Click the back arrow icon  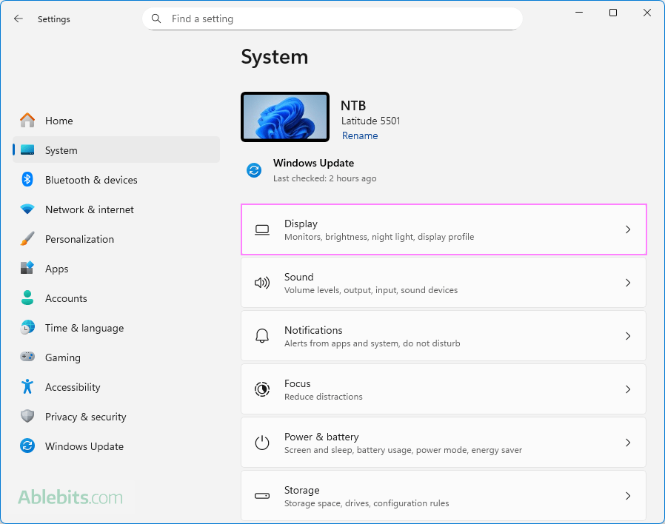point(19,19)
